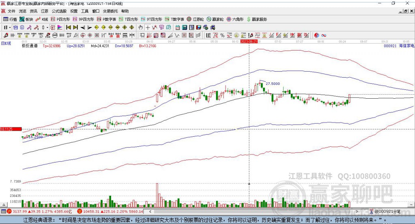Click the 000921 stock code label

click(x=390, y=46)
